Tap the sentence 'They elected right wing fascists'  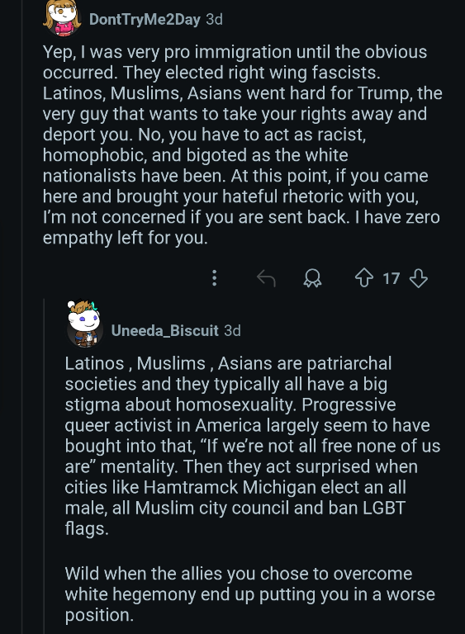(252, 73)
